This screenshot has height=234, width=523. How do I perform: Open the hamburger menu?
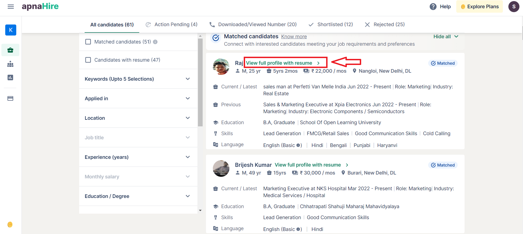[11, 7]
